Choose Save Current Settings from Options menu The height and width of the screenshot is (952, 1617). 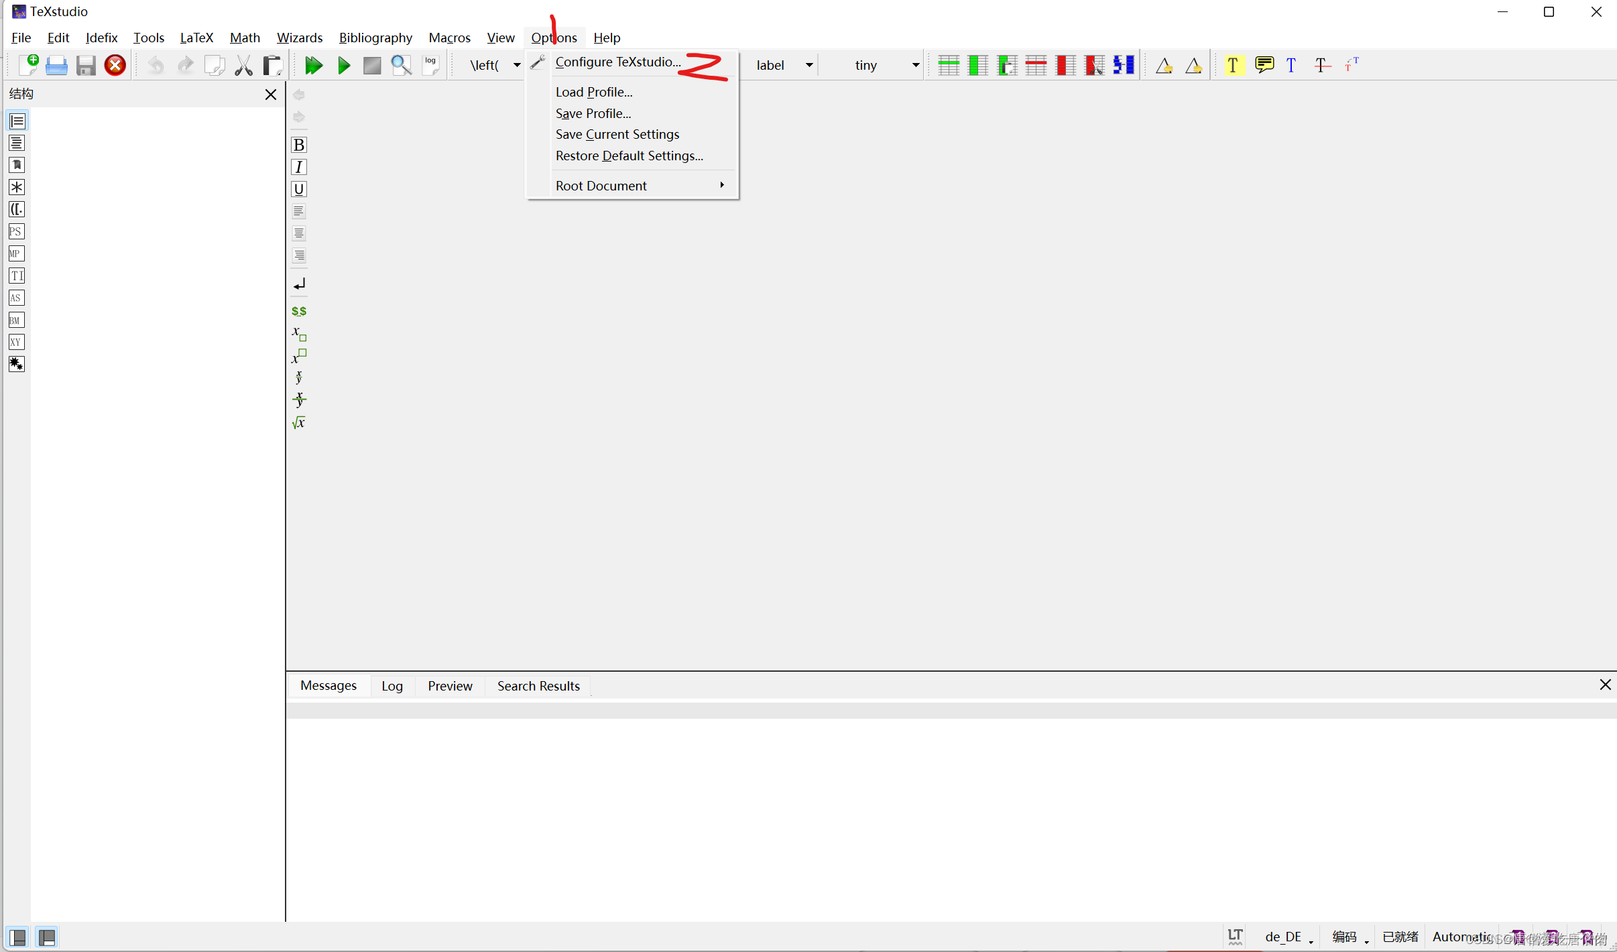pos(616,134)
